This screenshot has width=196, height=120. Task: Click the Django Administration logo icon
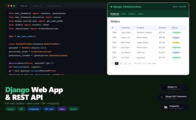(111, 7)
